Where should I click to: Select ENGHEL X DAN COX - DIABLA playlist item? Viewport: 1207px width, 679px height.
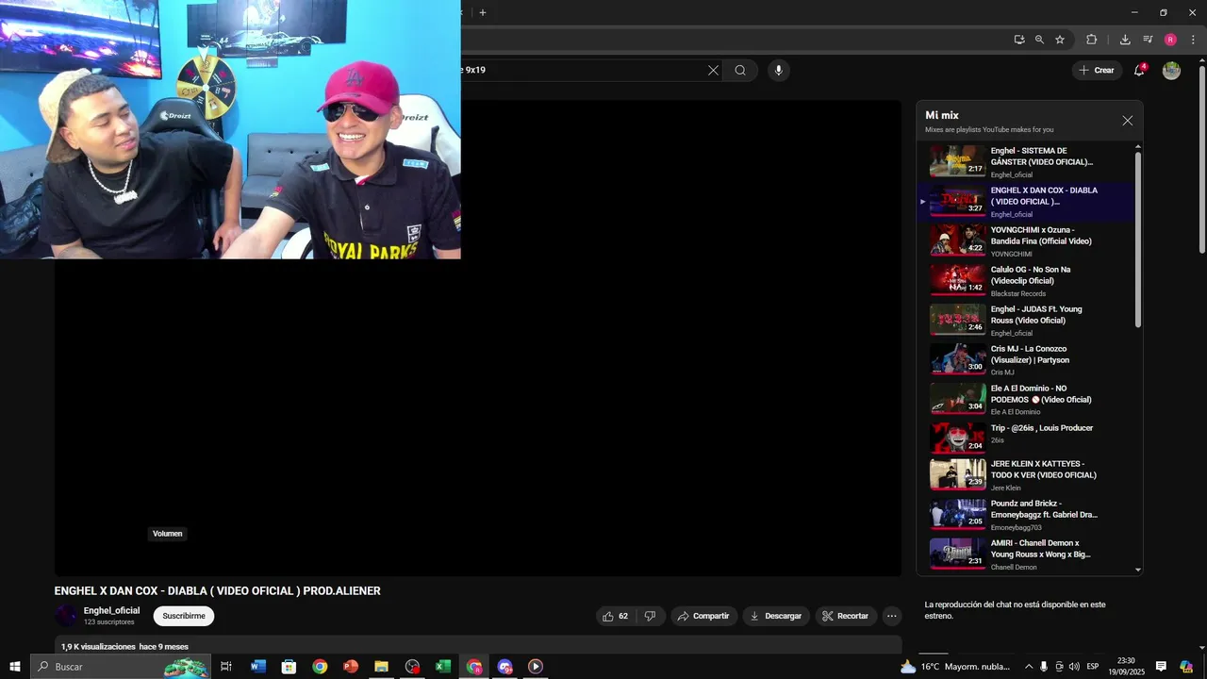[x=1026, y=201]
